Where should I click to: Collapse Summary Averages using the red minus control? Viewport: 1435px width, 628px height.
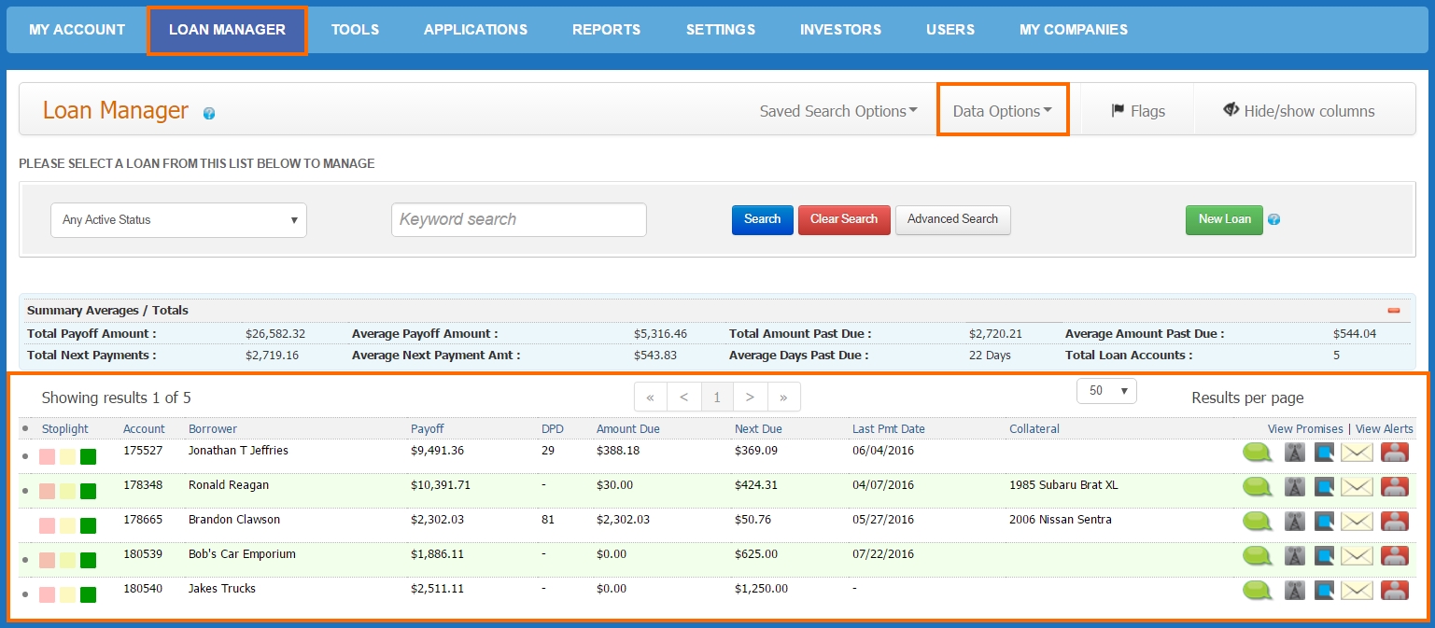coord(1393,310)
